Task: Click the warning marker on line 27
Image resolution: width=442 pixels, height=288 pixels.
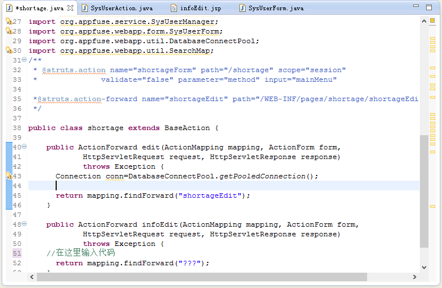Action: click(x=9, y=22)
